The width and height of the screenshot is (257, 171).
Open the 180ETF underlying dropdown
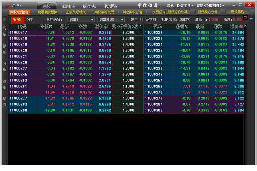coord(81,20)
